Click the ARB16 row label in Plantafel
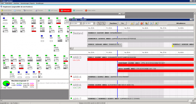 click(x=77, y=85)
